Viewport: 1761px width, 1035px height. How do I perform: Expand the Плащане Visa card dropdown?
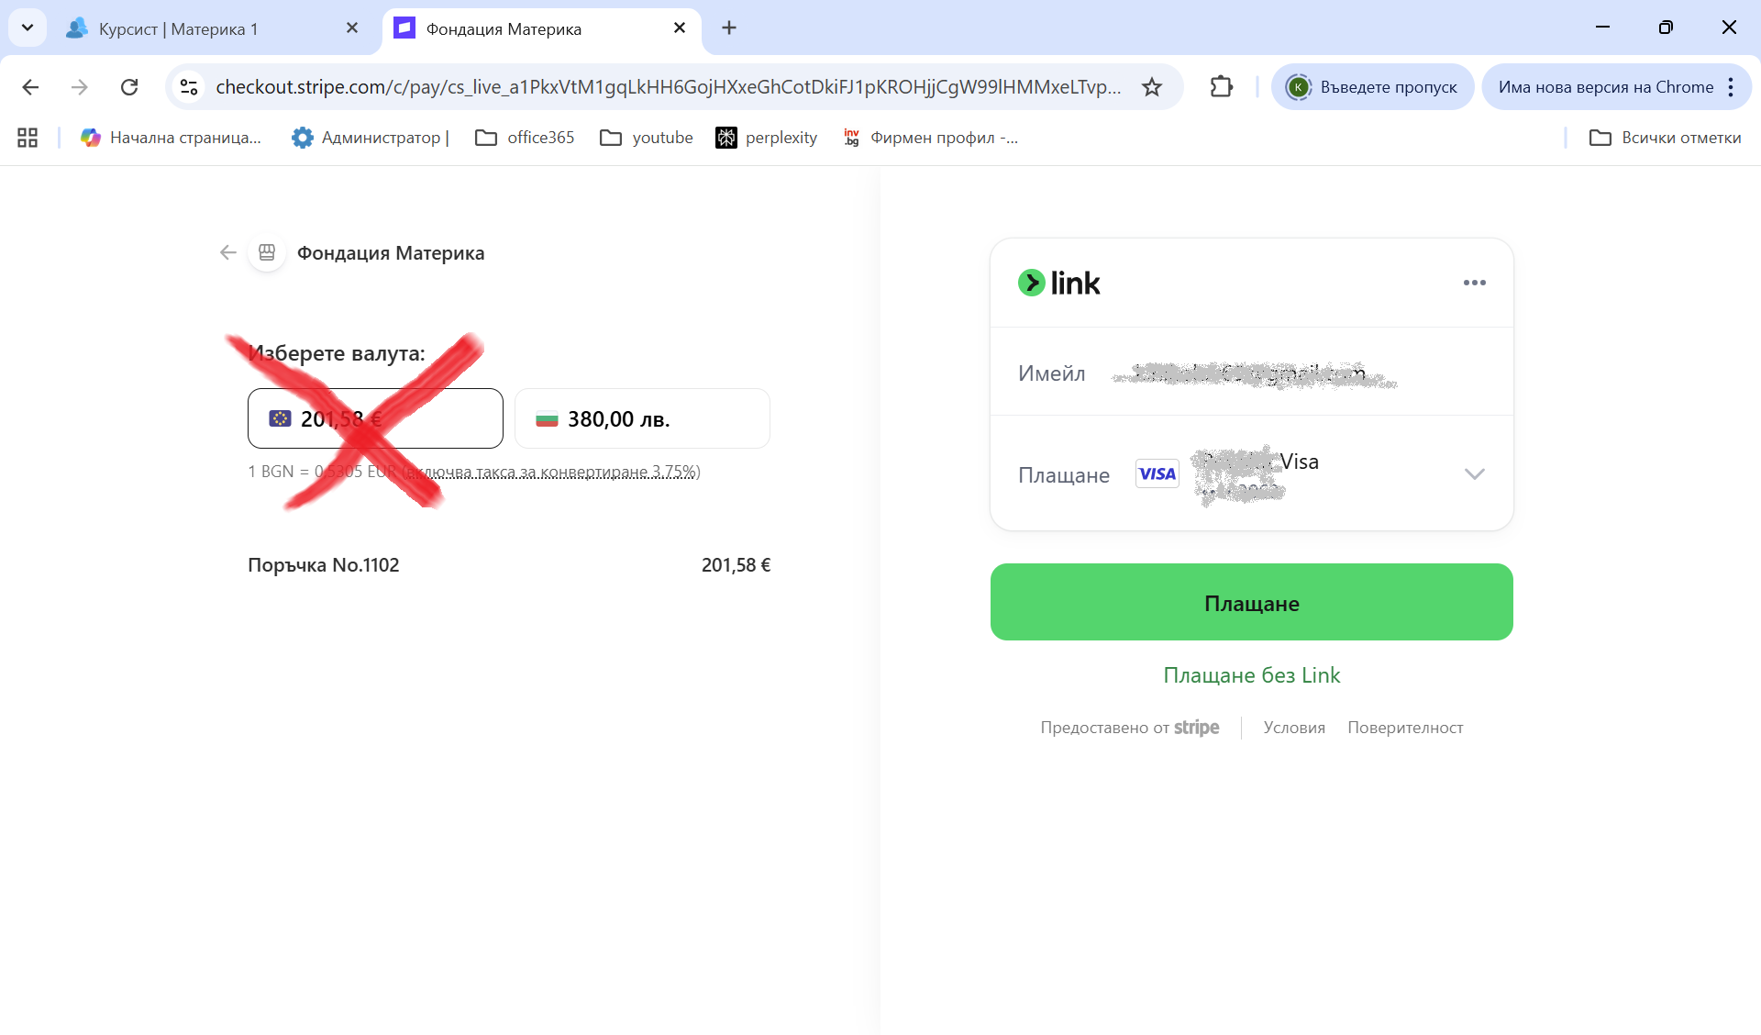coord(1474,474)
